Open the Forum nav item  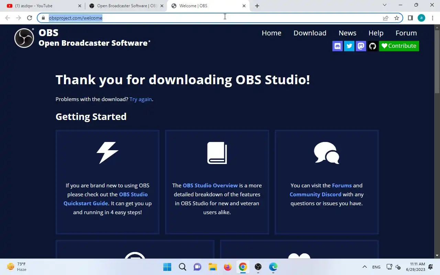tap(406, 33)
